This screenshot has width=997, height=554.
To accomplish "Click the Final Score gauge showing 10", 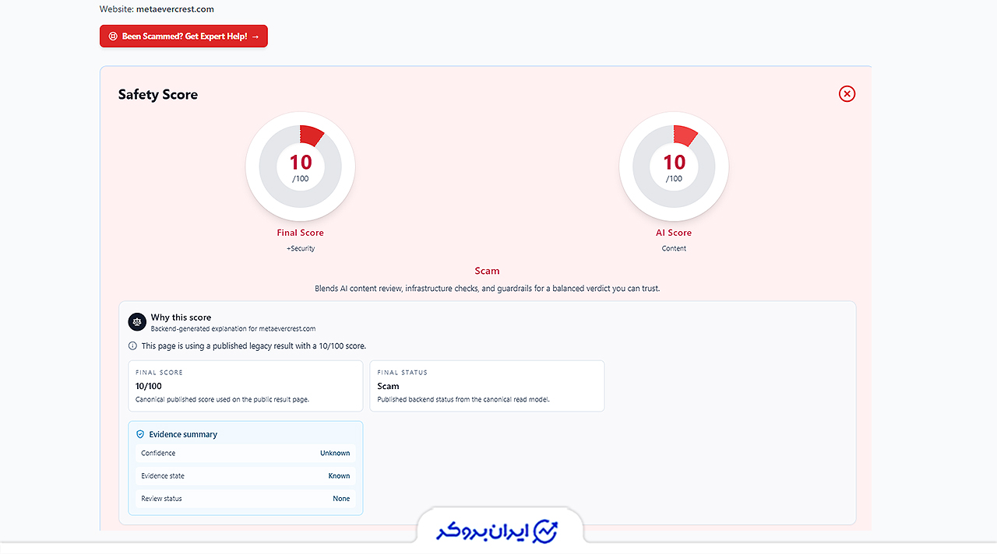I will [301, 167].
